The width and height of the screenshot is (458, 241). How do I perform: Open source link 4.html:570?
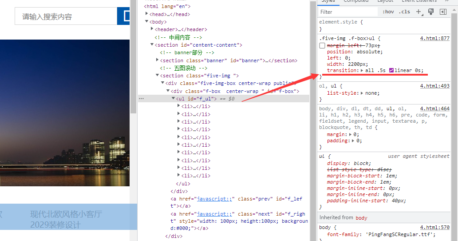(434, 227)
